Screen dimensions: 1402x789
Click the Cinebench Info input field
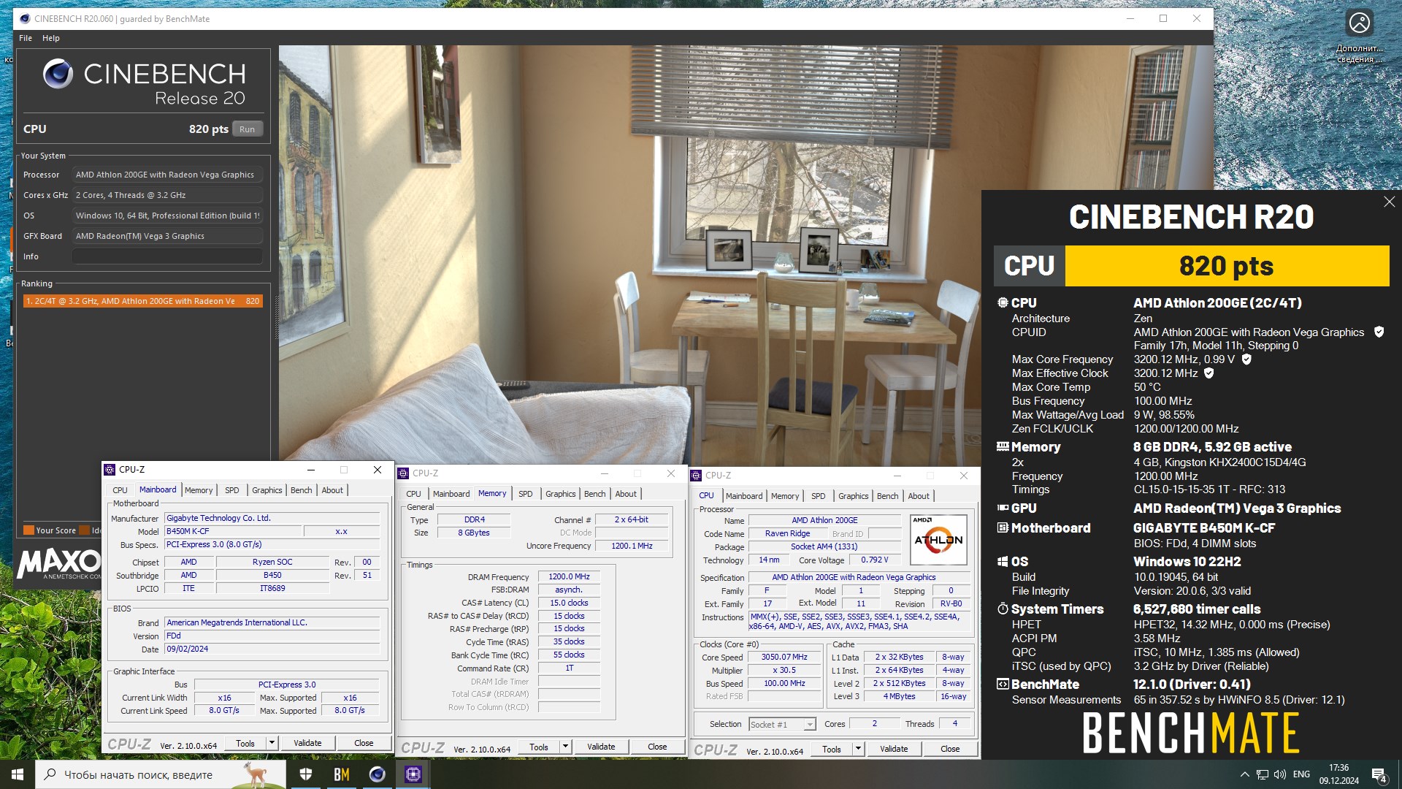[x=167, y=256]
